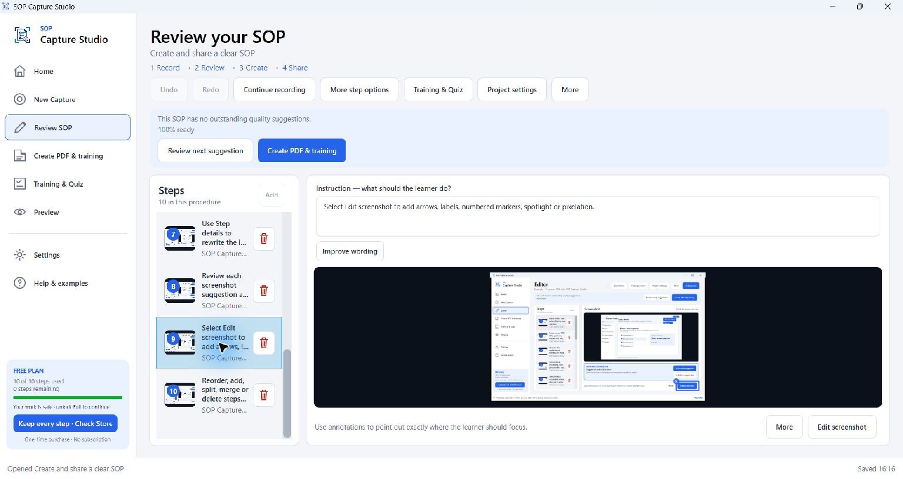Open the Home icon in sidebar

pos(20,72)
